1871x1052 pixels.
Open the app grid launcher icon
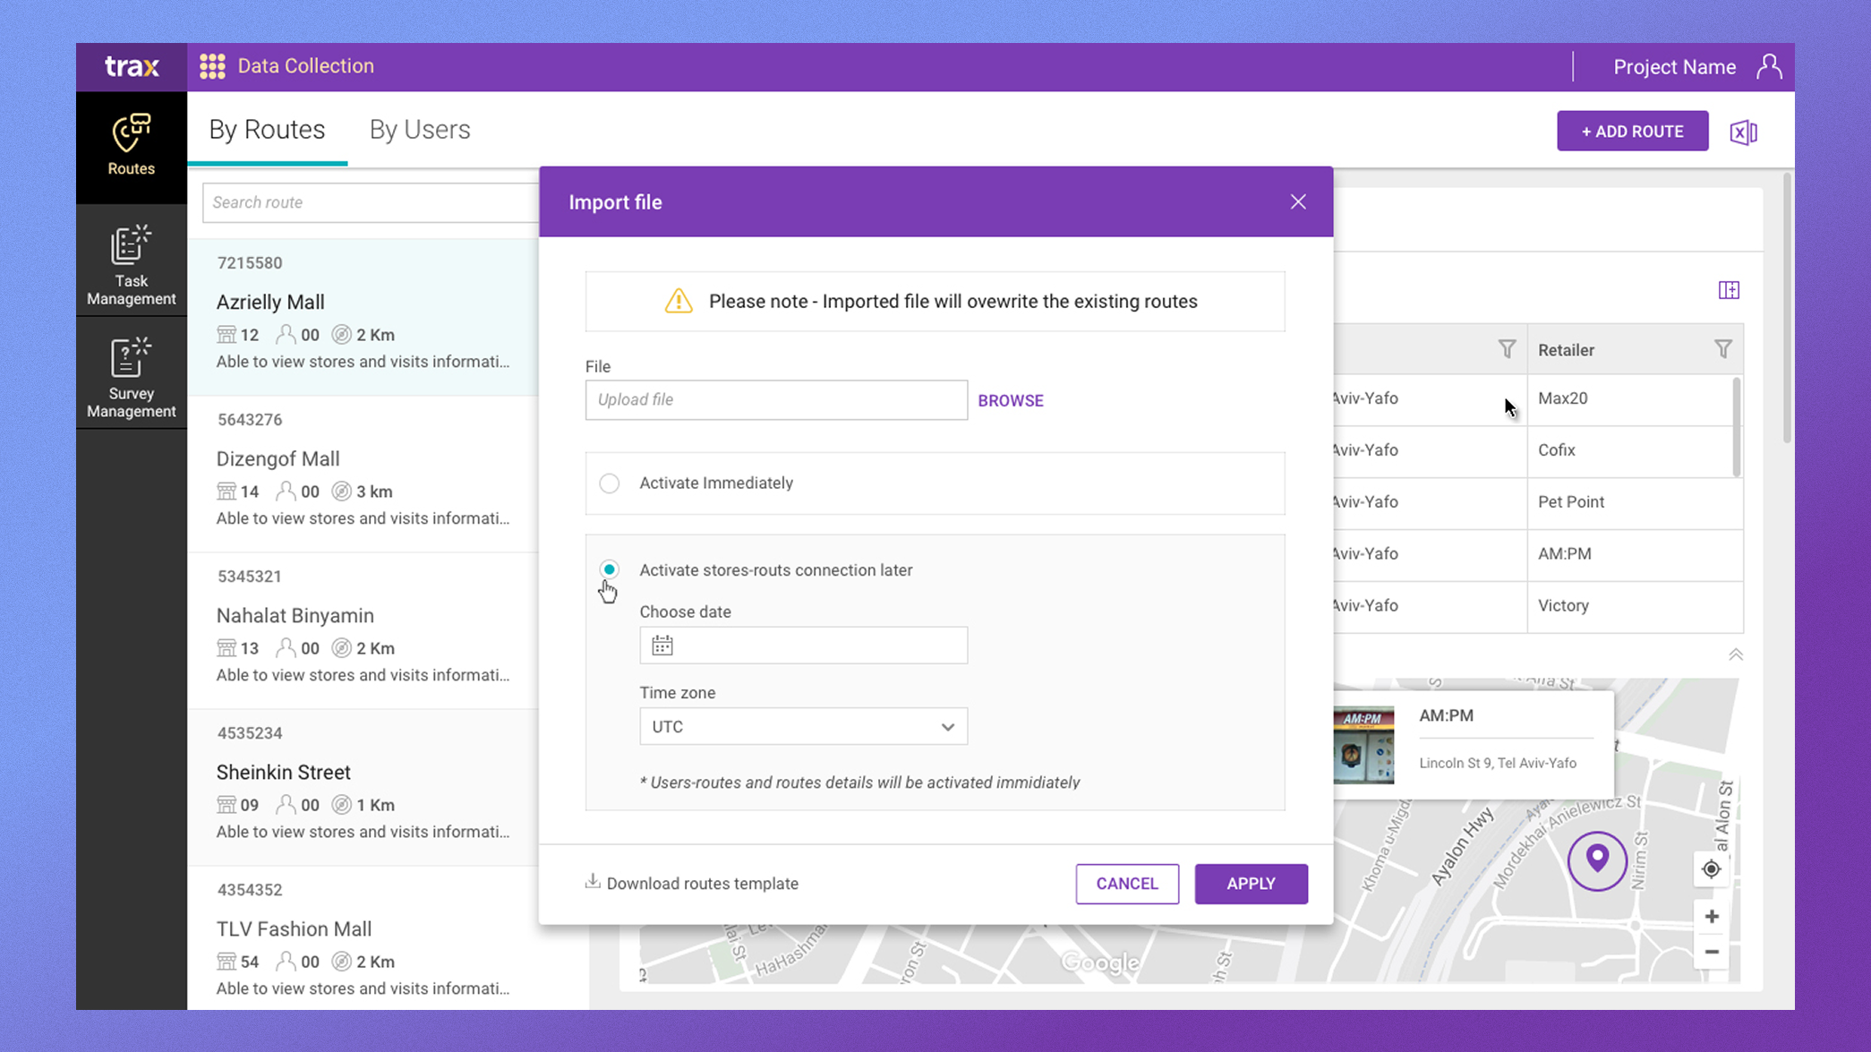click(x=212, y=66)
